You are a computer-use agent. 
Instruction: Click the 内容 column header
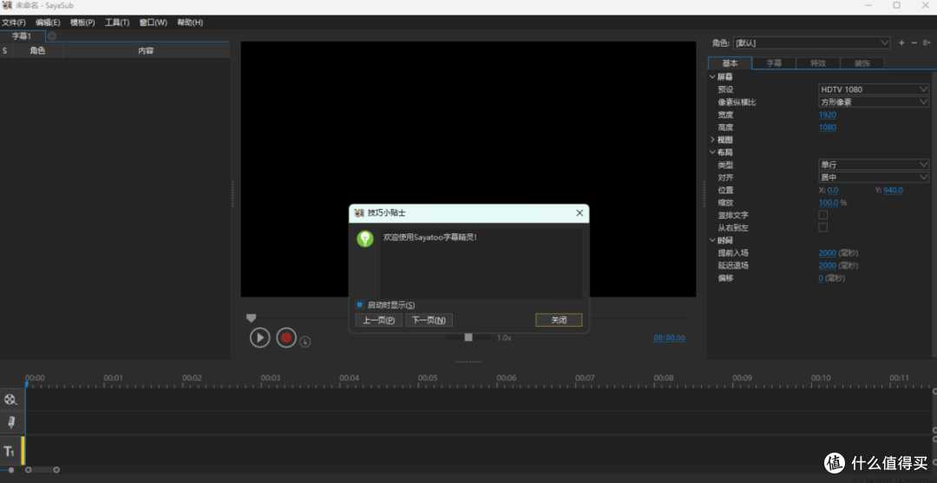pyautogui.click(x=146, y=51)
